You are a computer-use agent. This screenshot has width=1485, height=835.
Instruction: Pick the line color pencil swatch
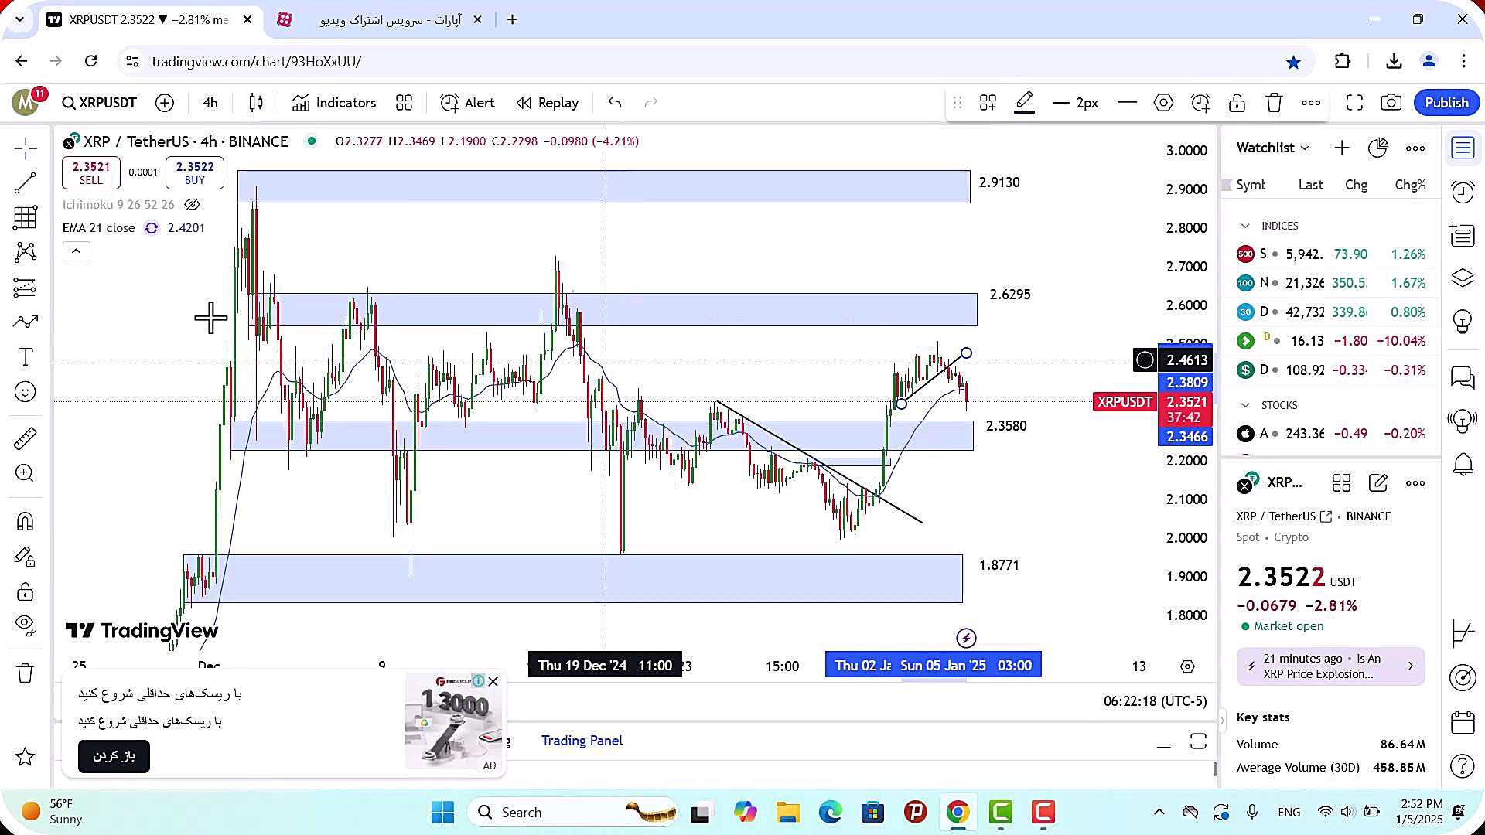[x=1024, y=103]
